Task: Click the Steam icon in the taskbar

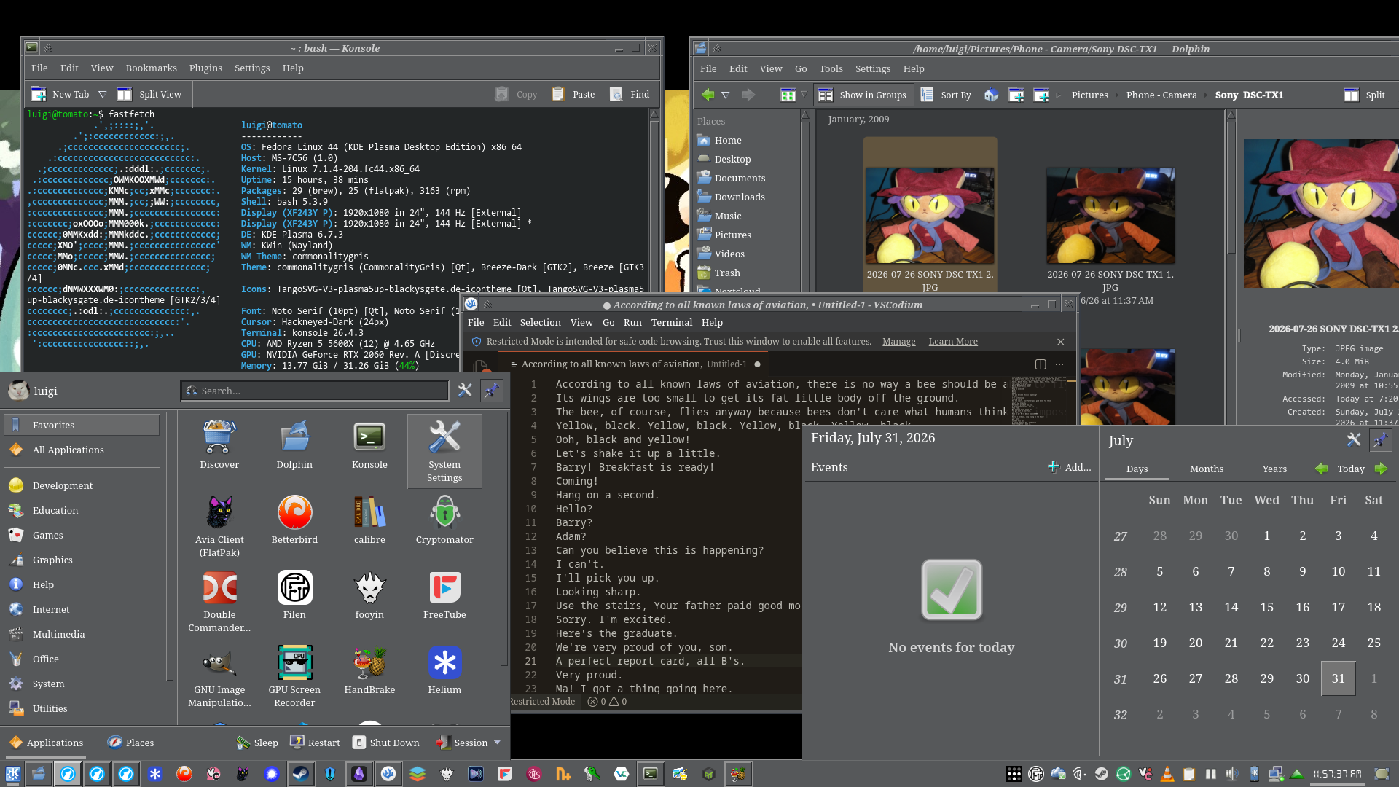Action: coord(300,774)
